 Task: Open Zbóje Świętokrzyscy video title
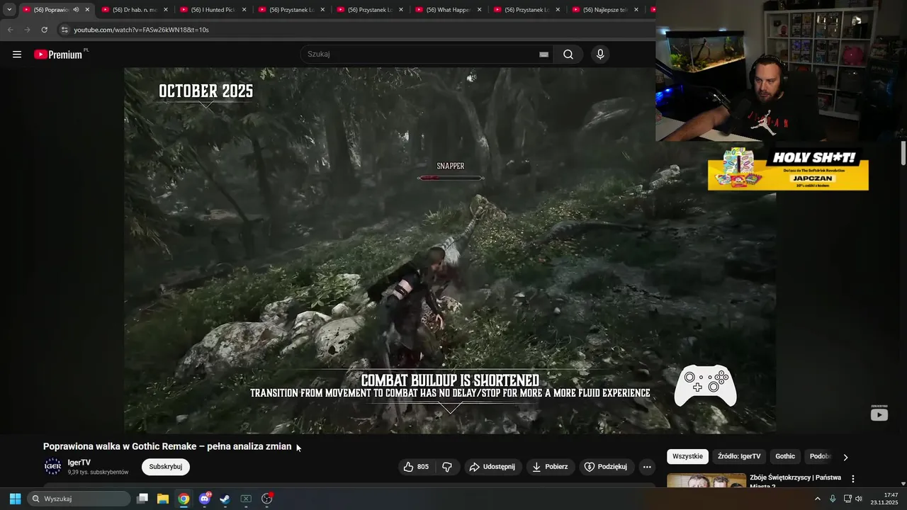pos(795,482)
